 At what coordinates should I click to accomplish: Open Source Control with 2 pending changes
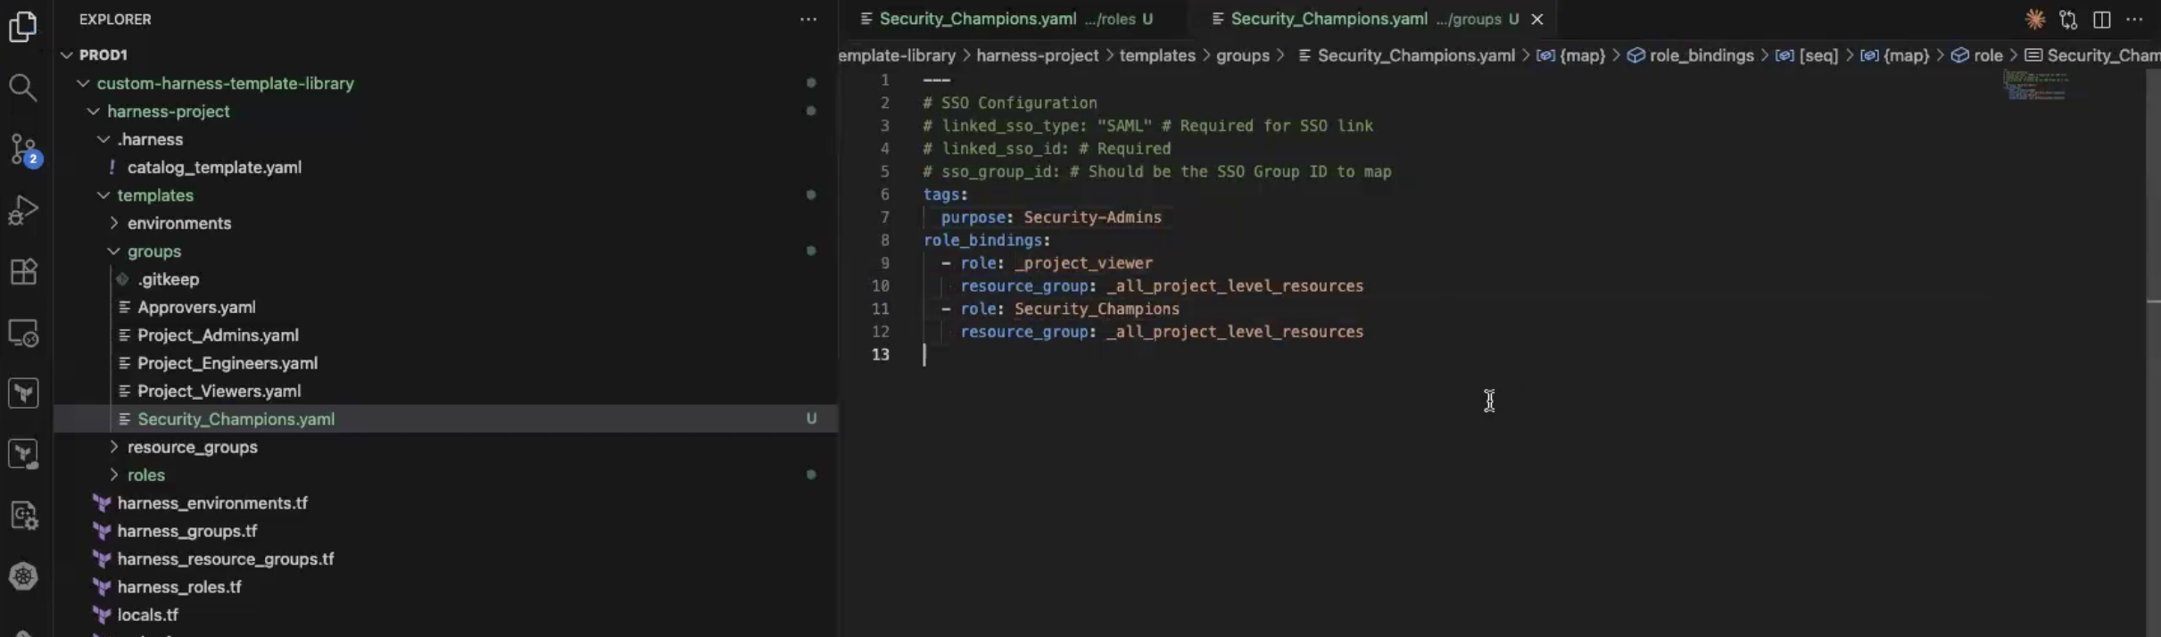pyautogui.click(x=23, y=149)
